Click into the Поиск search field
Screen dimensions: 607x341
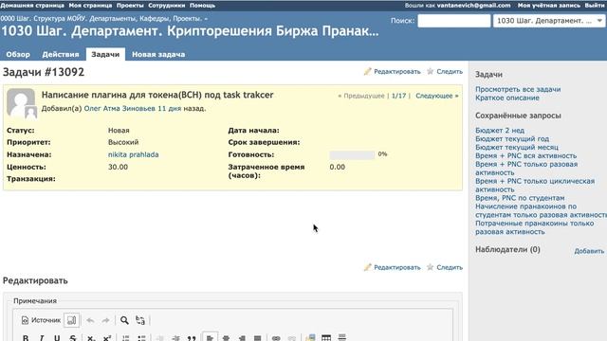click(x=453, y=21)
